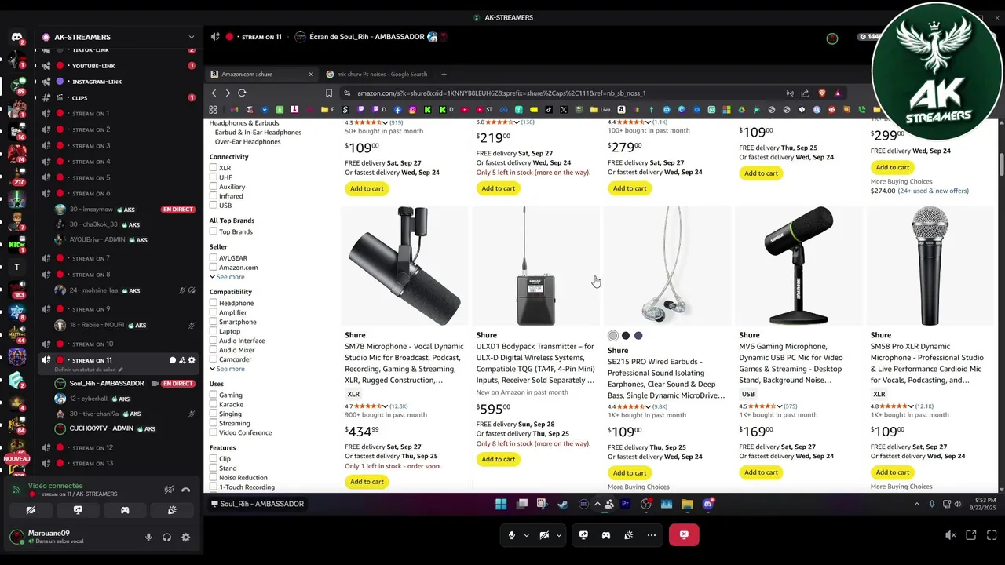Stop watching stream with red button
The image size is (1005, 565).
(684, 535)
